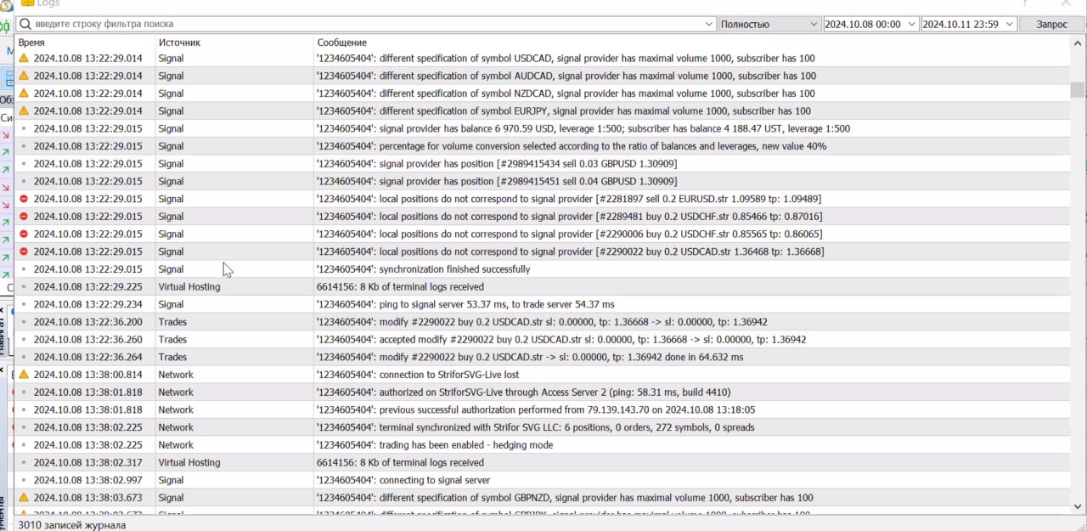Click the '3010 записей журнала' status bar text
This screenshot has height=531, width=1087.
[x=72, y=524]
